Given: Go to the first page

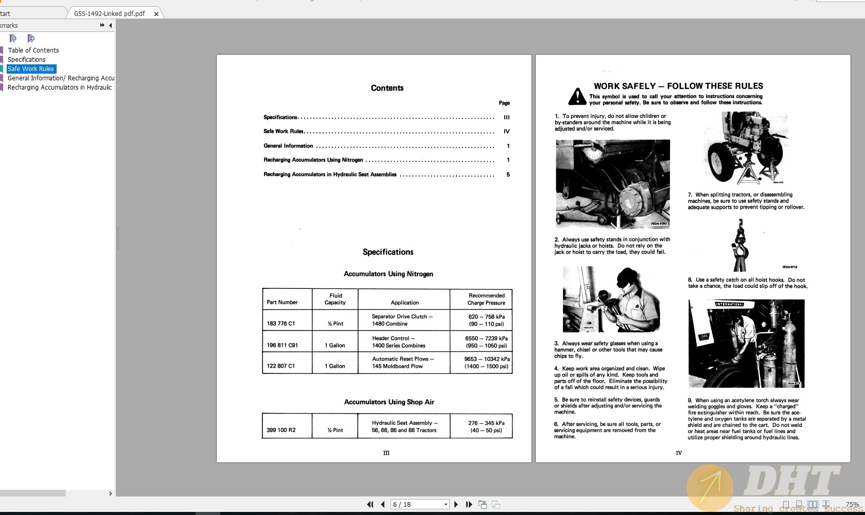Looking at the screenshot, I should [x=370, y=505].
